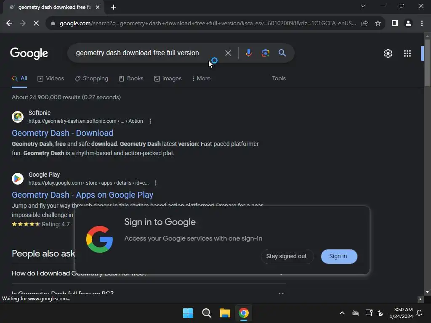Screen dimensions: 431x323
Task: Open Google Play result options menu
Action: click(x=156, y=183)
